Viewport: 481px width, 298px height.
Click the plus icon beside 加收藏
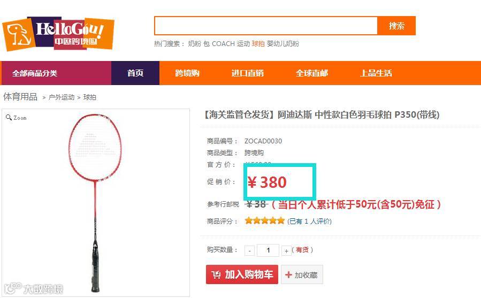pyautogui.click(x=288, y=274)
